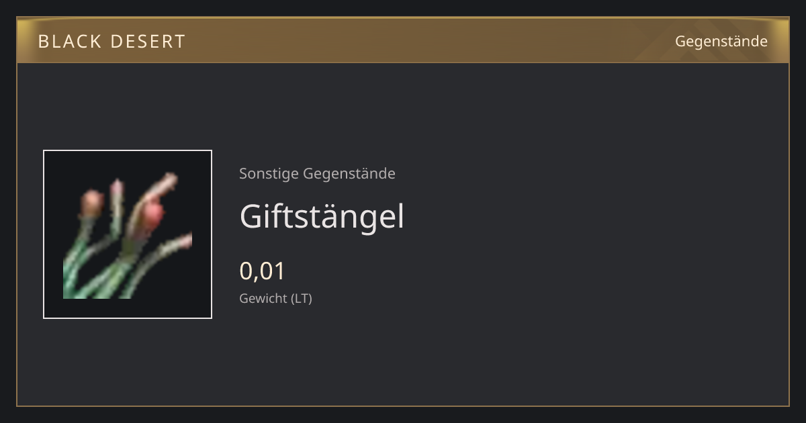Click the empty gold header banner center
806x423 pixels.
coord(403,40)
